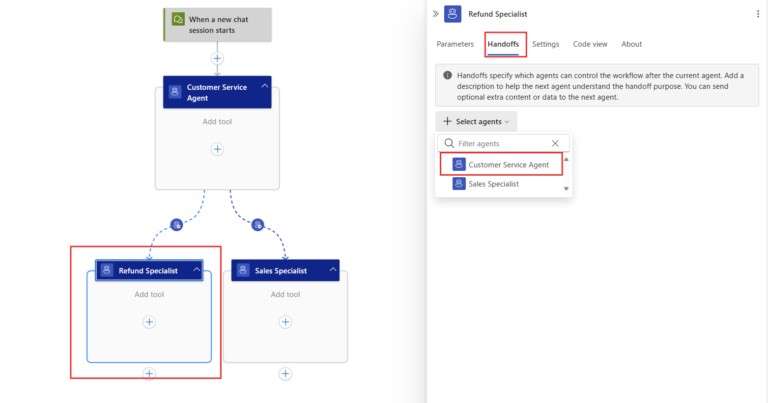Open the Code view tab

point(590,44)
